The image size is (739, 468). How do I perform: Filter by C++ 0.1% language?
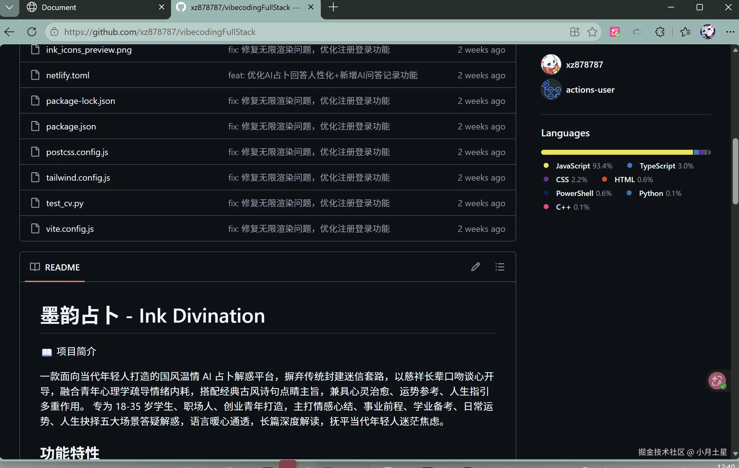566,207
